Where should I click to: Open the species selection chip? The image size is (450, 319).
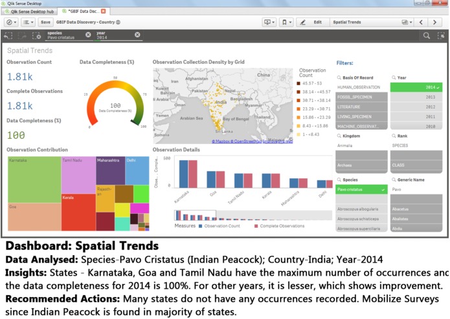[65, 35]
